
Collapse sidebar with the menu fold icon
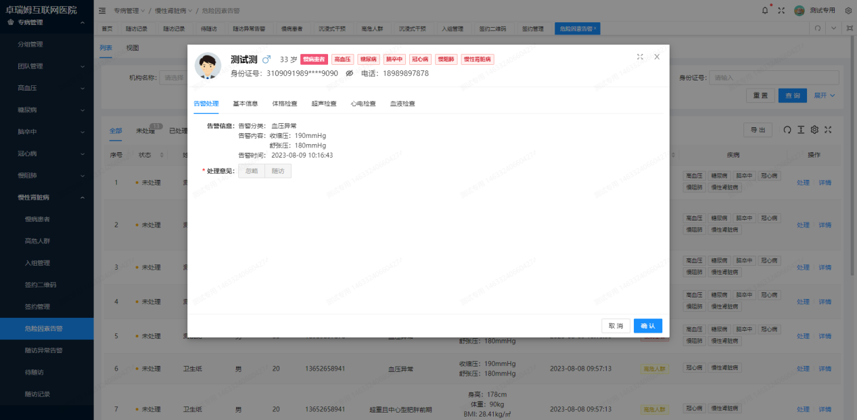[102, 10]
